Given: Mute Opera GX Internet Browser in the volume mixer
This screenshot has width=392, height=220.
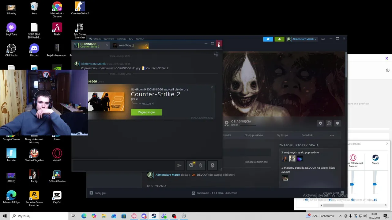Looking at the screenshot, I should (x=353, y=200).
